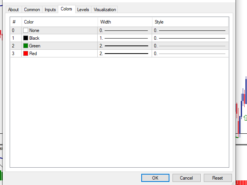Select the 'None' color name text
This screenshot has width=247, height=185.
pyautogui.click(x=34, y=30)
